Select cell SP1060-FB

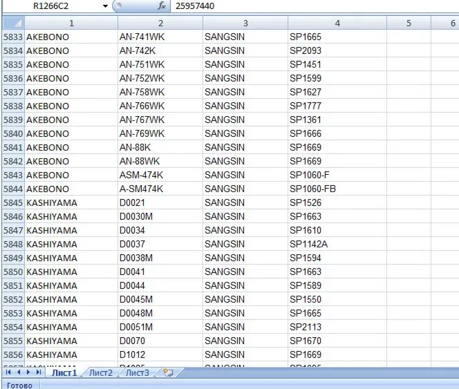click(x=337, y=189)
